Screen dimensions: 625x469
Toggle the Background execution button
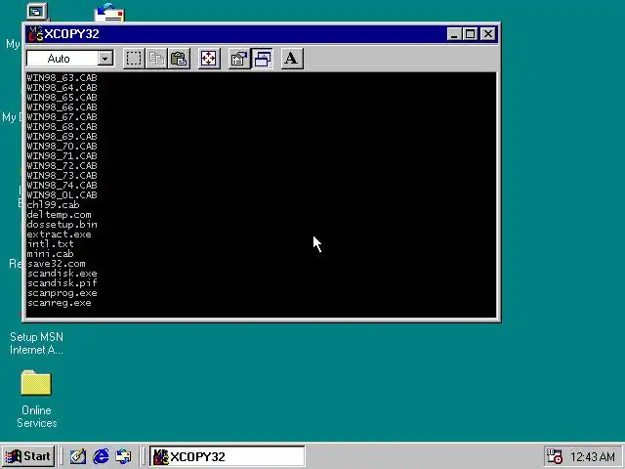262,59
